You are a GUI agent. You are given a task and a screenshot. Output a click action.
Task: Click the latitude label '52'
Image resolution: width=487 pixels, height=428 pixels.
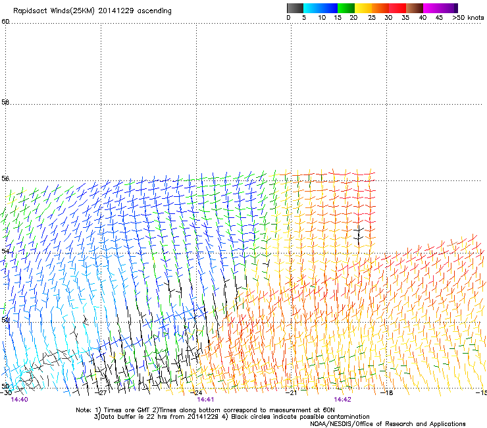(5, 320)
